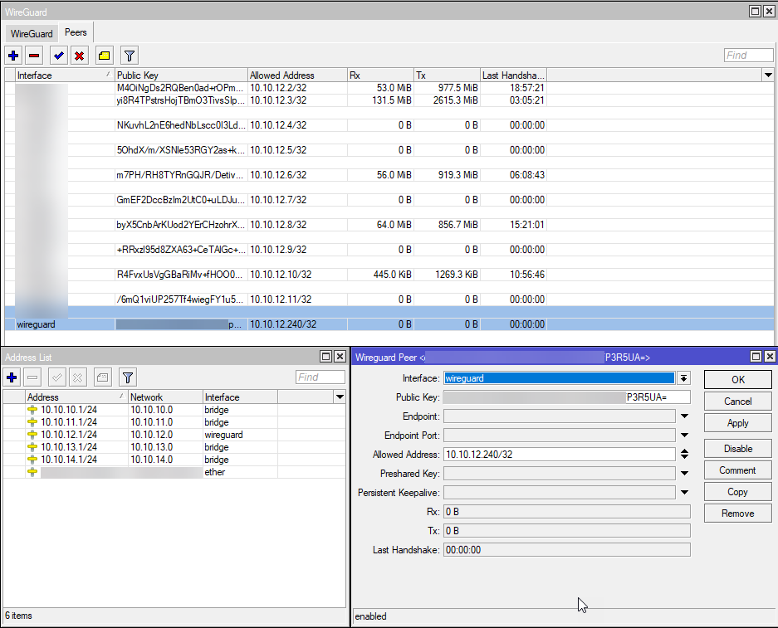Image resolution: width=778 pixels, height=628 pixels.
Task: Open the Filter funnel in Address List toolbar
Action: pyautogui.click(x=128, y=377)
